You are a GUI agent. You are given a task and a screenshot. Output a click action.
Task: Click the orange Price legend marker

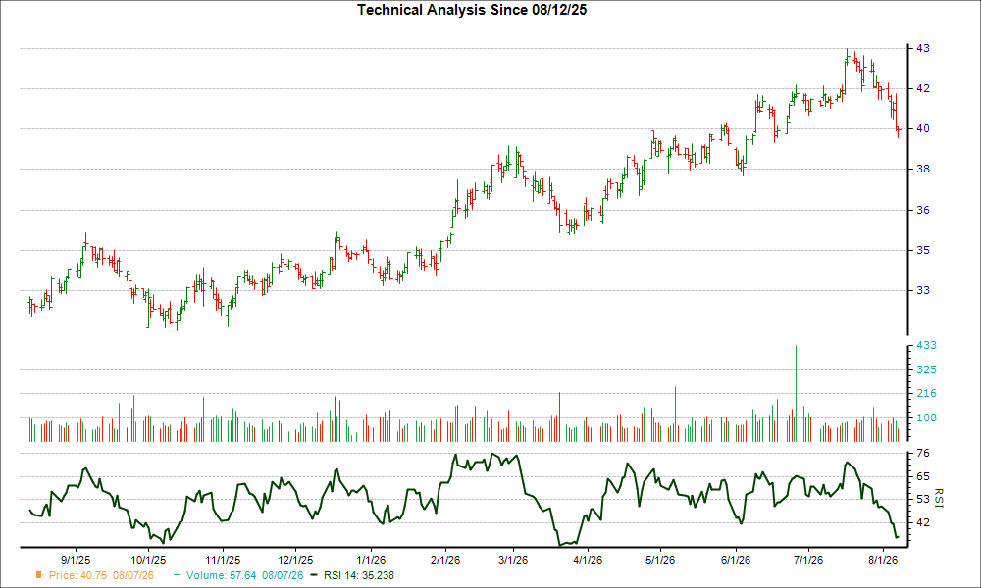[x=39, y=575]
